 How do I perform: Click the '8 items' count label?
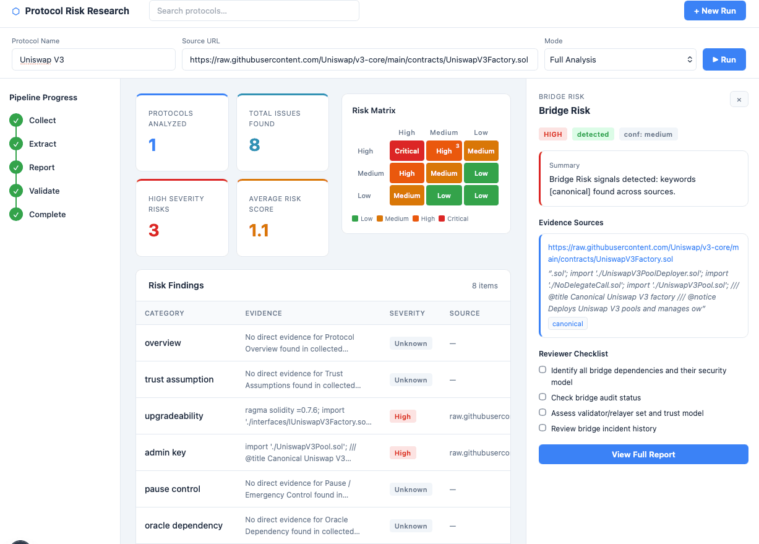point(485,286)
